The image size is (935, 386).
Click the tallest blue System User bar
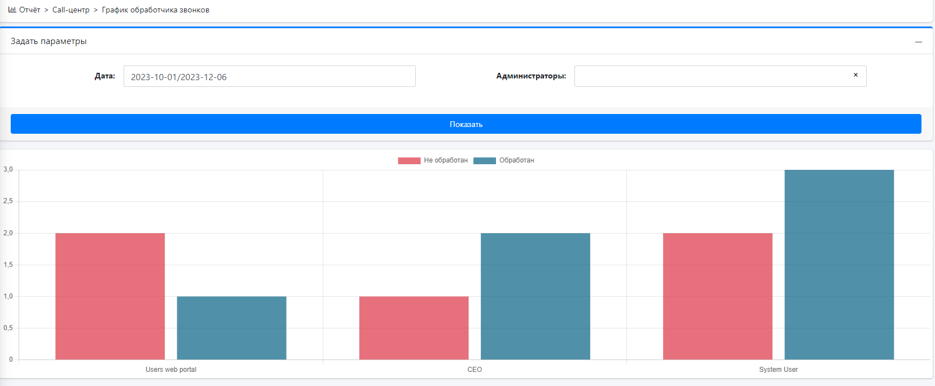(839, 265)
